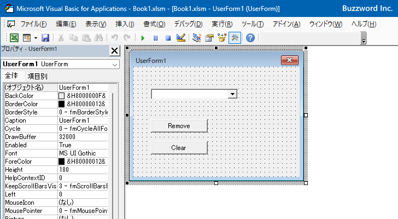Image resolution: width=398 pixels, height=219 pixels.
Task: Select the Left property row
Action: tap(56, 194)
